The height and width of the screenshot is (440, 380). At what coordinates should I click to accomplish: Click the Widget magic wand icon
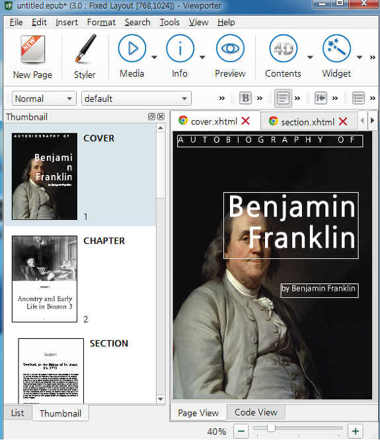point(336,48)
